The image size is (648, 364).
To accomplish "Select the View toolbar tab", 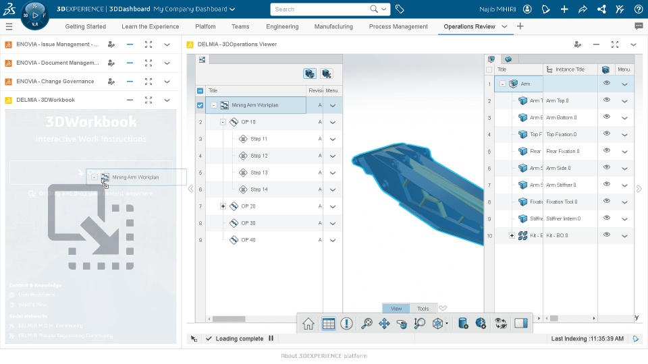I will 396,308.
